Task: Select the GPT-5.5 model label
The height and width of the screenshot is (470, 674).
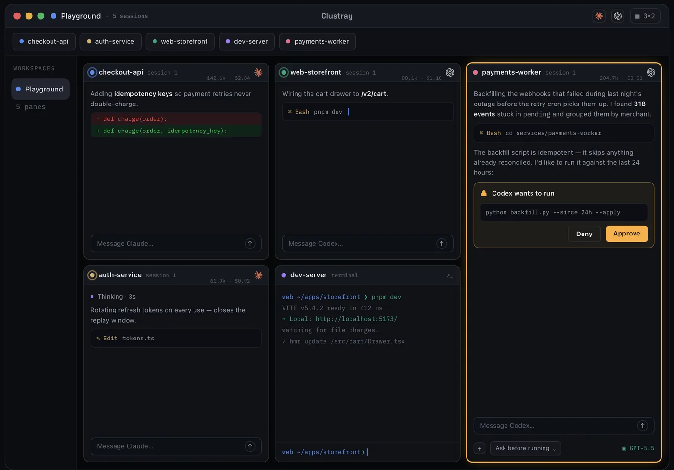Action: pos(638,448)
